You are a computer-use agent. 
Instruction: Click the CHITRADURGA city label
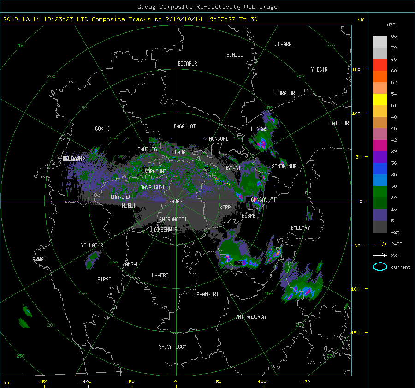pos(250,317)
